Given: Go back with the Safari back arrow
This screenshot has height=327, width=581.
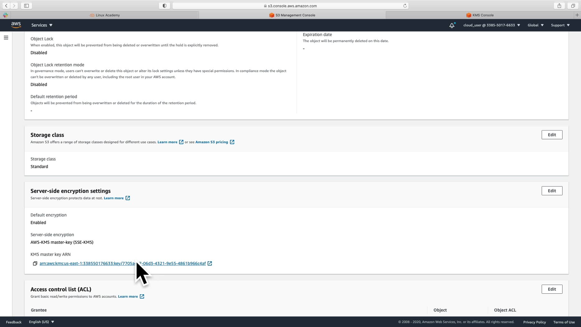Looking at the screenshot, I should tap(6, 6).
